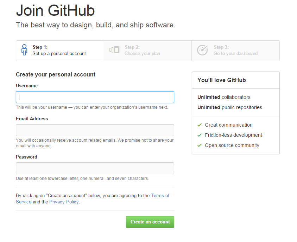Click the Unlimited collaborators text

click(x=224, y=97)
